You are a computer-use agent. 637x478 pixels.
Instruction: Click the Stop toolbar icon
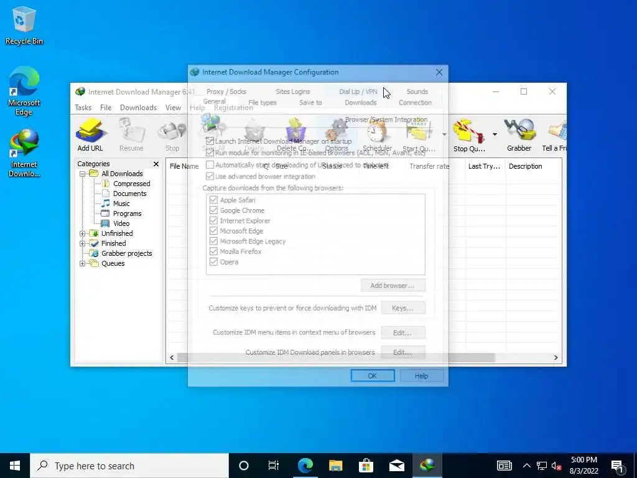(172, 135)
